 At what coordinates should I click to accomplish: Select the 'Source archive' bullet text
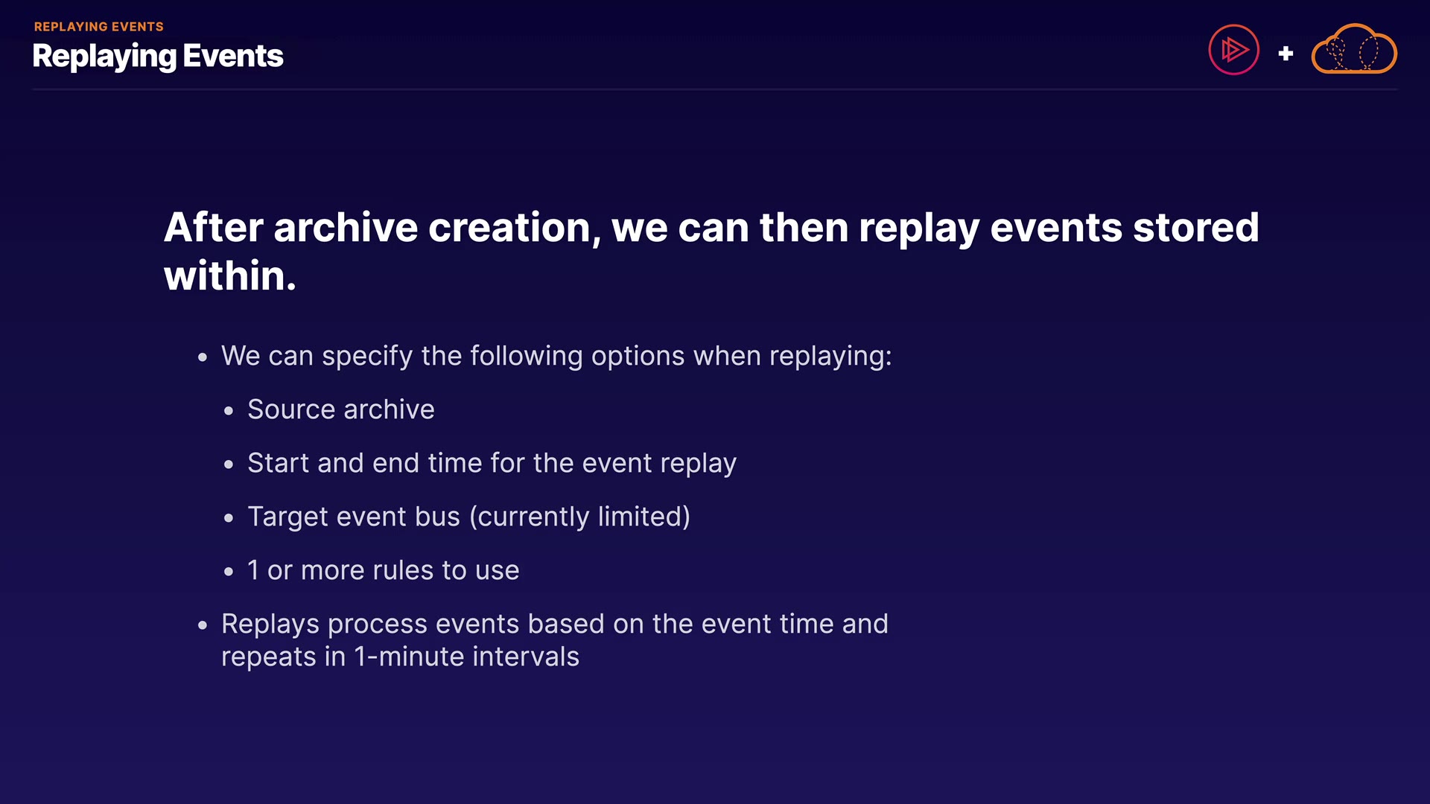(x=340, y=409)
